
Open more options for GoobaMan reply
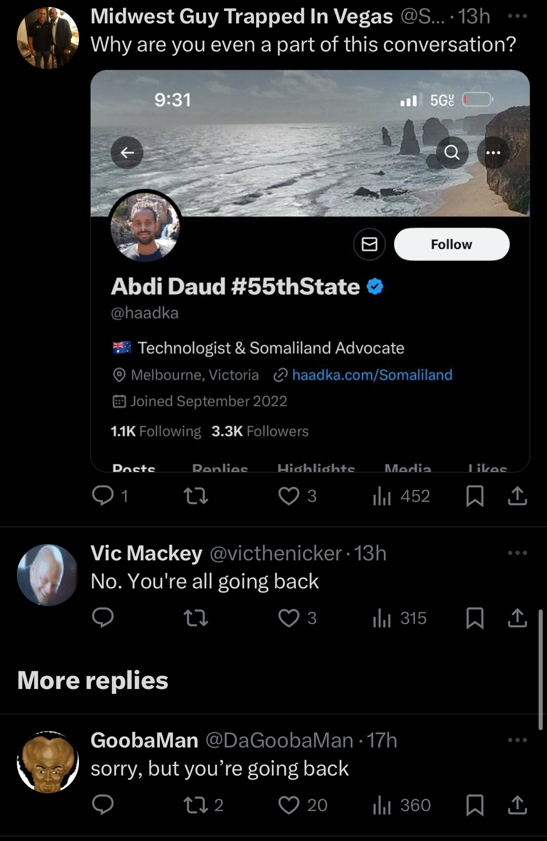517,740
